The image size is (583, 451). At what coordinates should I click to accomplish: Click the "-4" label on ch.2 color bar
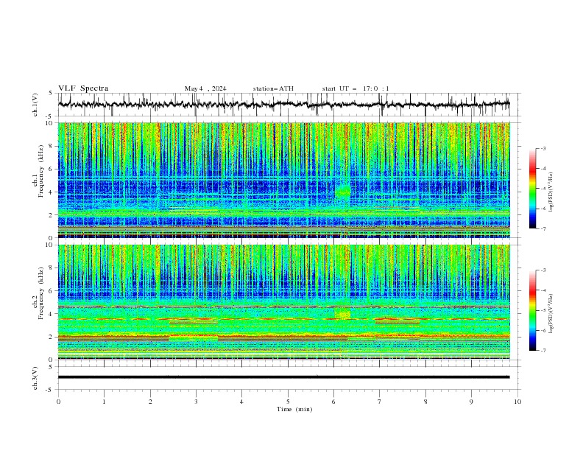click(543, 290)
